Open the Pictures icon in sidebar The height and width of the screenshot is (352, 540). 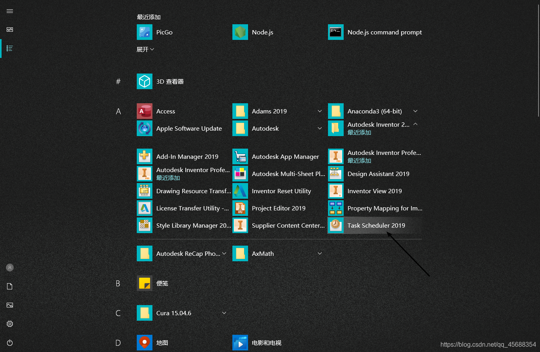click(x=10, y=305)
